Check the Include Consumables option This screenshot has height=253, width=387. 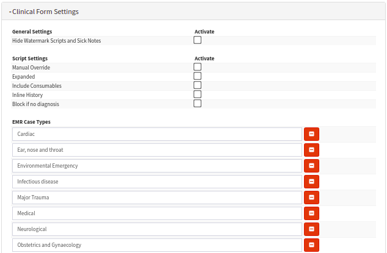coord(197,85)
